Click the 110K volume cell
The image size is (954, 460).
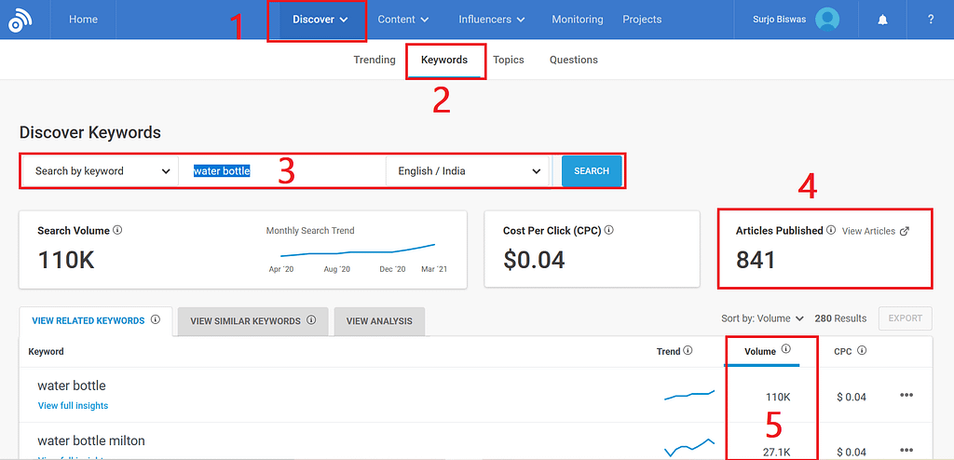click(778, 398)
